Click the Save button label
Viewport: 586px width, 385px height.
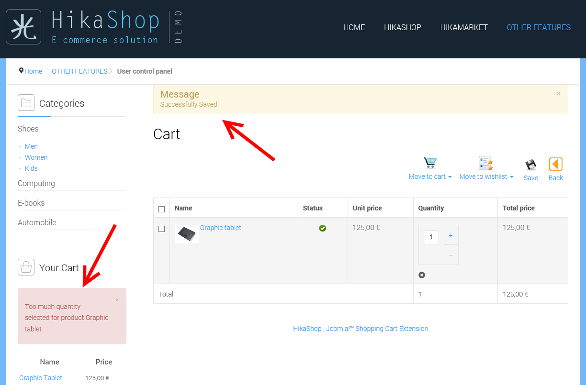pos(530,178)
